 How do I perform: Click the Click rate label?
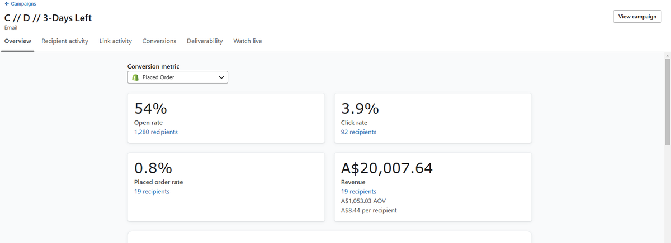355,123
